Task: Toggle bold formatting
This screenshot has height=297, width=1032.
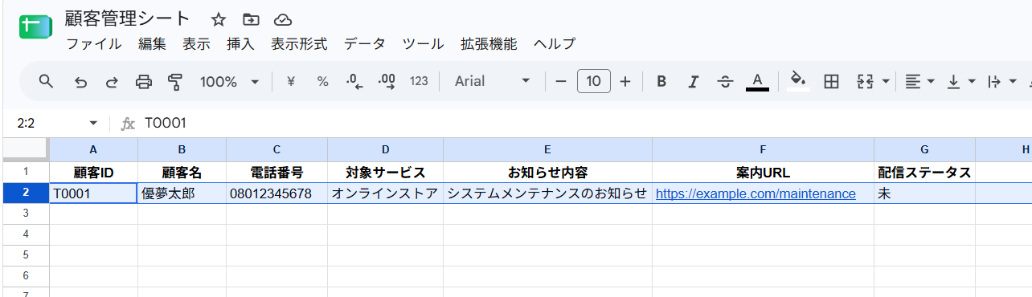Action: click(661, 81)
